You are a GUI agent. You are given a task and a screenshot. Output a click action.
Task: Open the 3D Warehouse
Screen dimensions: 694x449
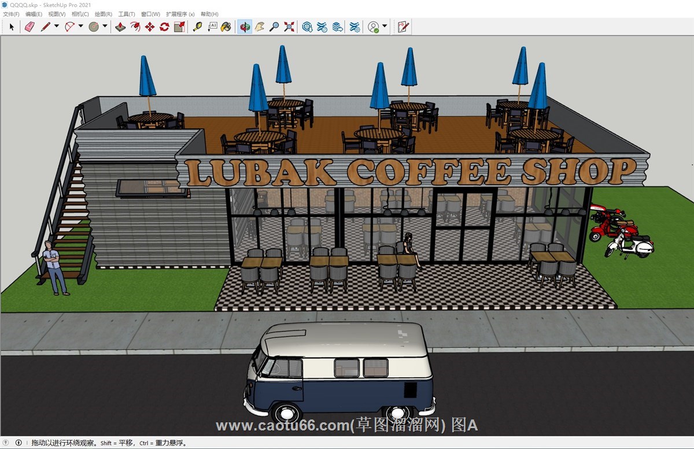(x=307, y=27)
